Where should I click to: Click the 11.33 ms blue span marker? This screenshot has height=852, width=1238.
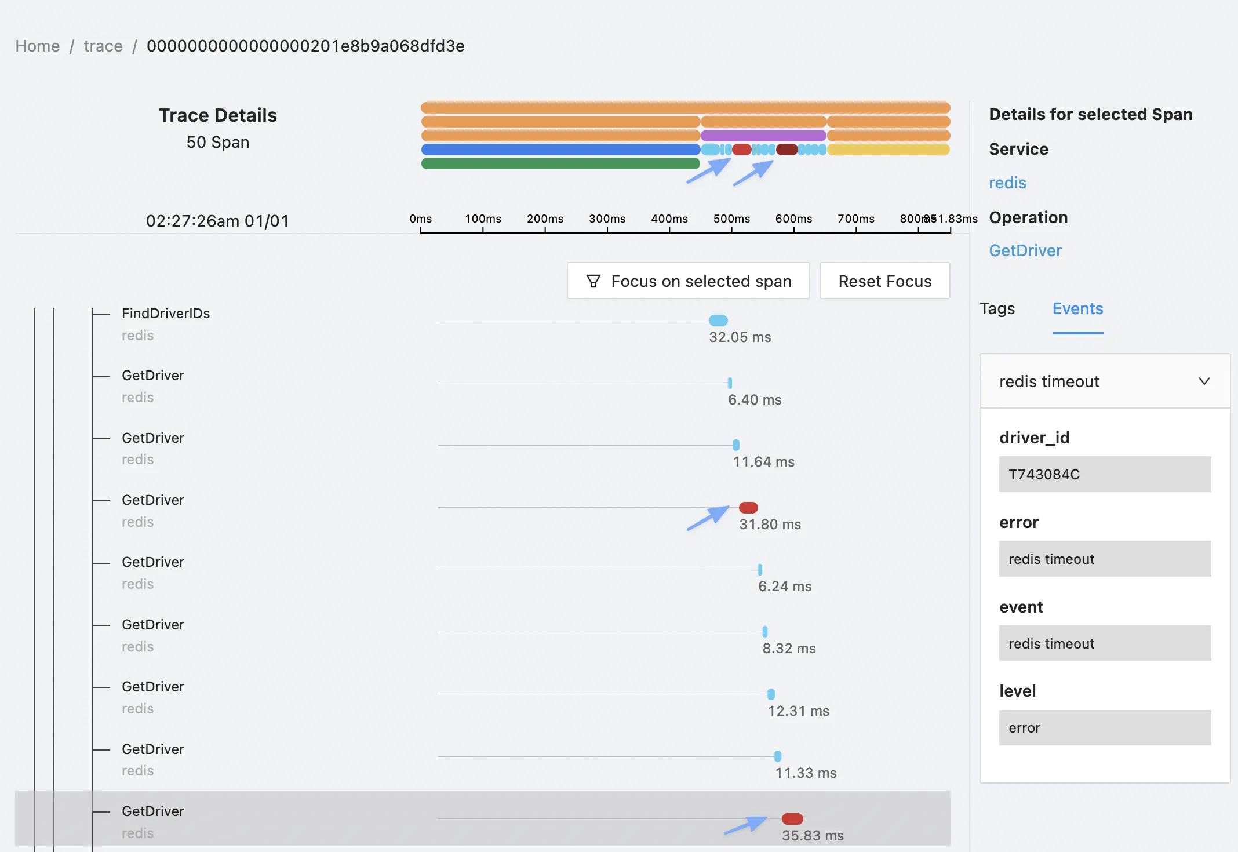[x=778, y=756]
